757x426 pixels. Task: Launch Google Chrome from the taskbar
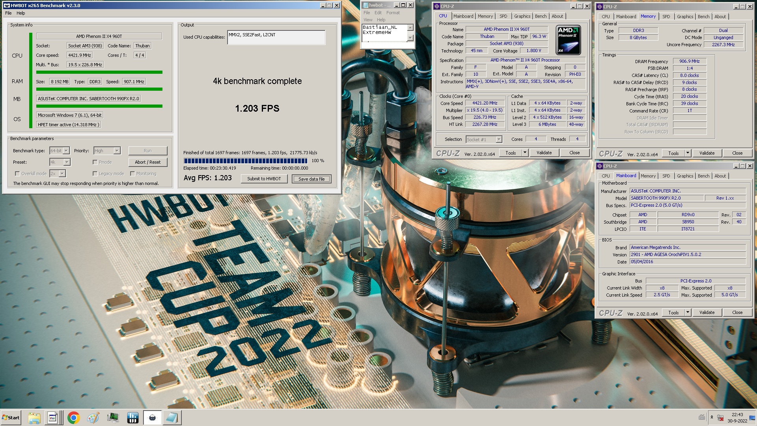tap(73, 418)
